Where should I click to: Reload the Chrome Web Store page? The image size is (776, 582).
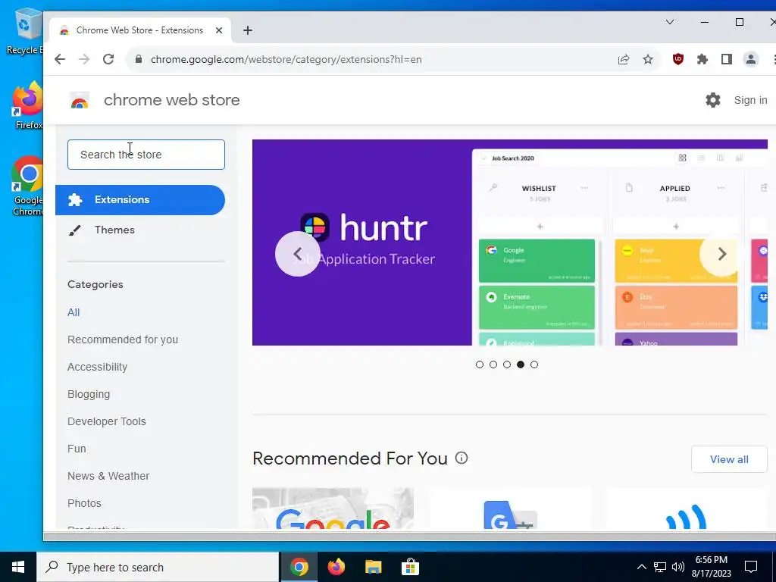coord(108,59)
